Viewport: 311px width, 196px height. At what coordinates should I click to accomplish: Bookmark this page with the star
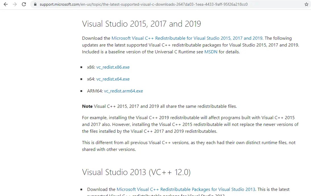pyautogui.click(x=306, y=4)
